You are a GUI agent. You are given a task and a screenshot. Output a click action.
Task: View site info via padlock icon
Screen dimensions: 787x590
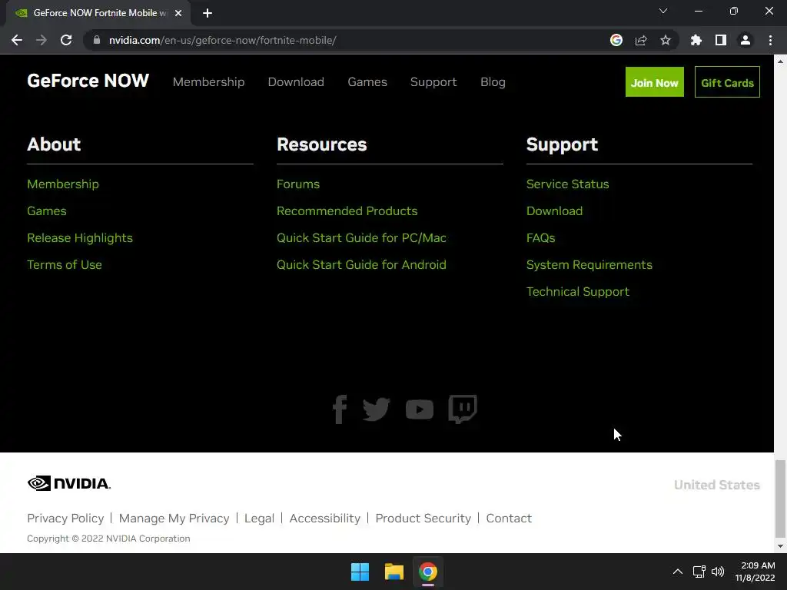[x=97, y=40]
